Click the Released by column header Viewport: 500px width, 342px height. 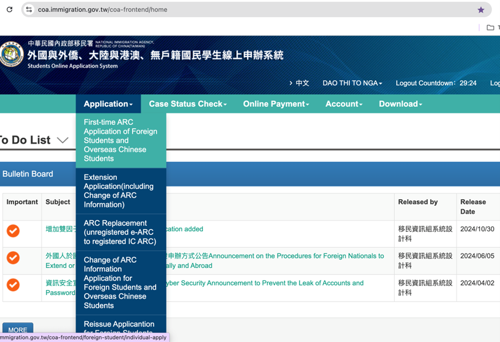(x=418, y=202)
